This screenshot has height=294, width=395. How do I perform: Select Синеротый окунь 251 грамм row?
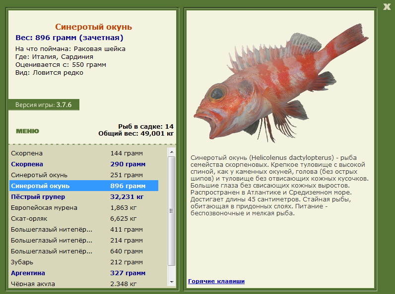[x=84, y=175]
